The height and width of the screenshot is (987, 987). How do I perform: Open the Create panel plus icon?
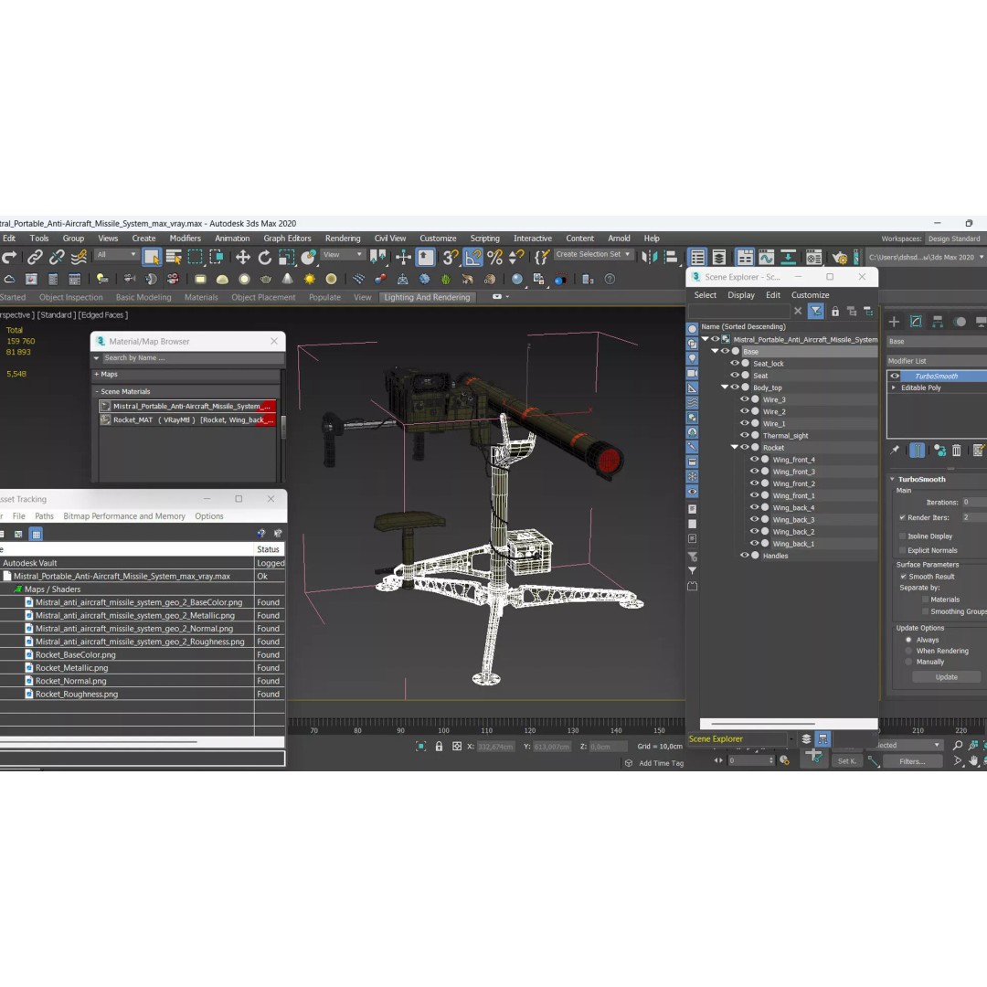coord(894,322)
